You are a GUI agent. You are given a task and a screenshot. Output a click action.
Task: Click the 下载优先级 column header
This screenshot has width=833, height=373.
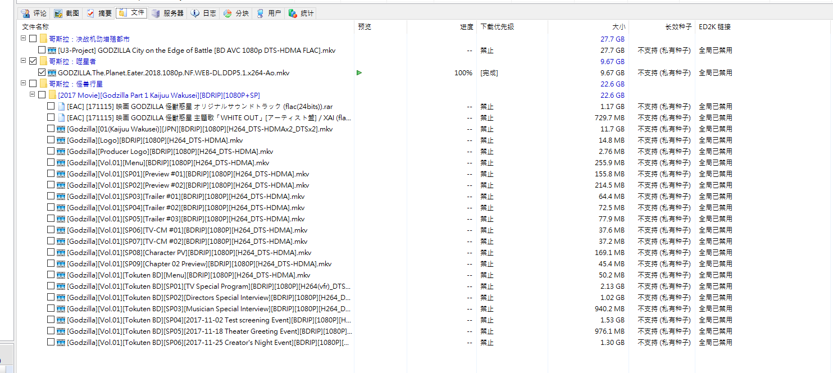pyautogui.click(x=497, y=27)
